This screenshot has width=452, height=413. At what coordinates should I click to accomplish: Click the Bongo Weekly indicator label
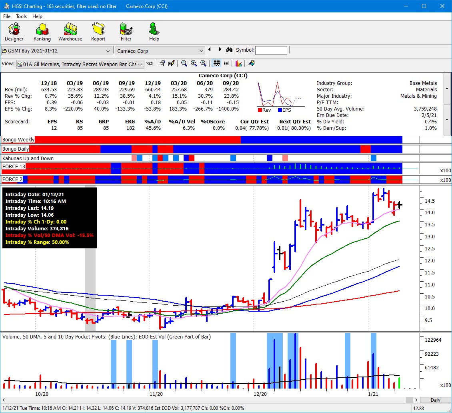[18, 140]
